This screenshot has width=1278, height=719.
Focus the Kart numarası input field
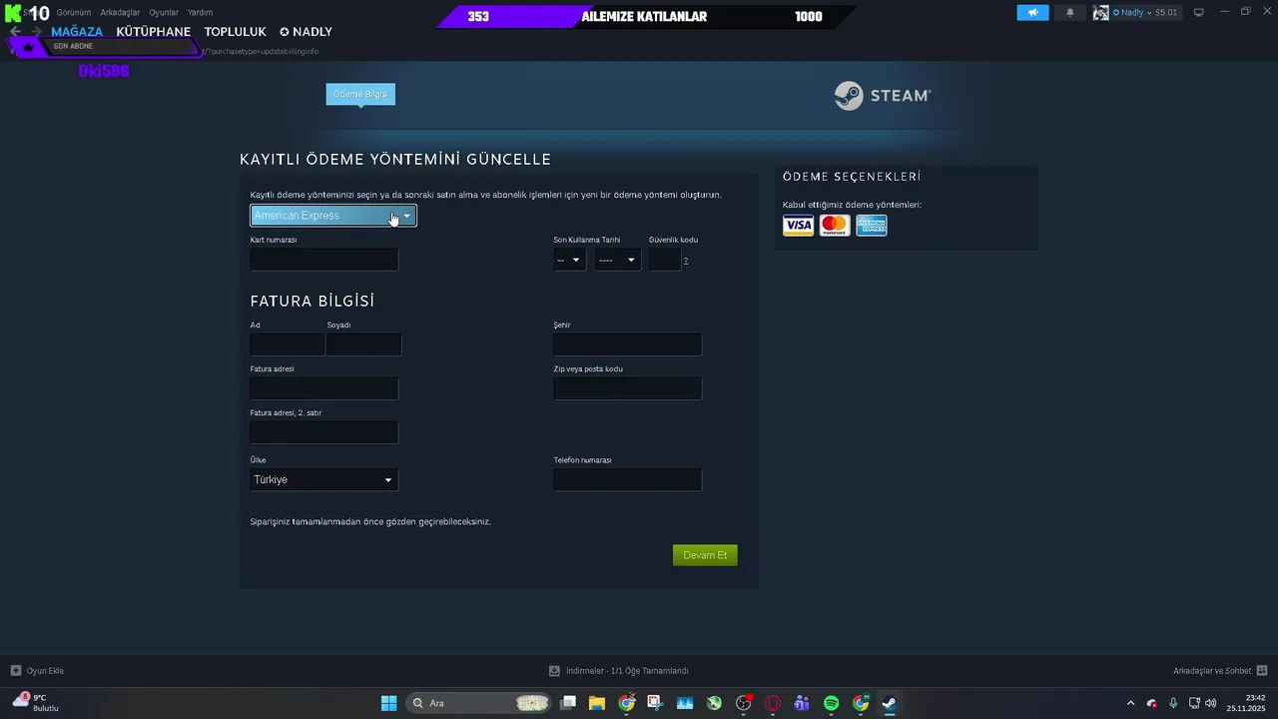click(324, 260)
